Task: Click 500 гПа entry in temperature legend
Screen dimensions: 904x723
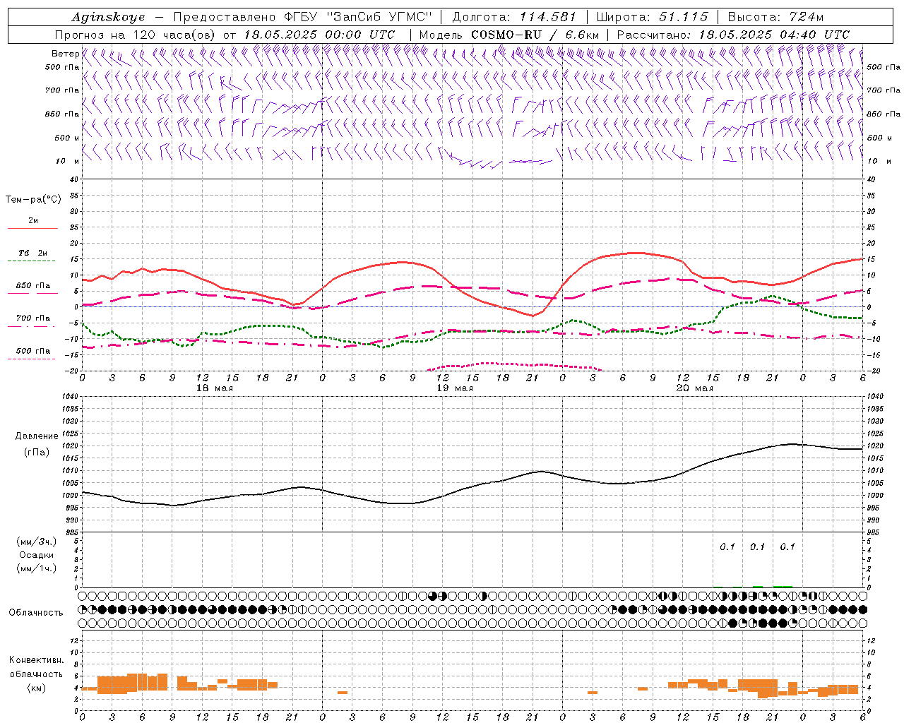Action: point(33,351)
